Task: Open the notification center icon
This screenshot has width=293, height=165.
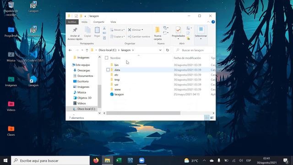Action: (285, 160)
